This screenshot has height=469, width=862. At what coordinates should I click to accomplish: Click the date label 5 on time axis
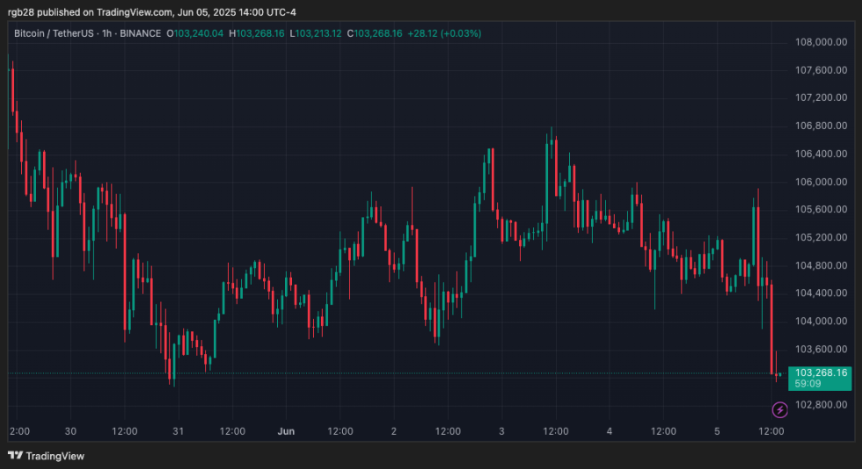(717, 431)
